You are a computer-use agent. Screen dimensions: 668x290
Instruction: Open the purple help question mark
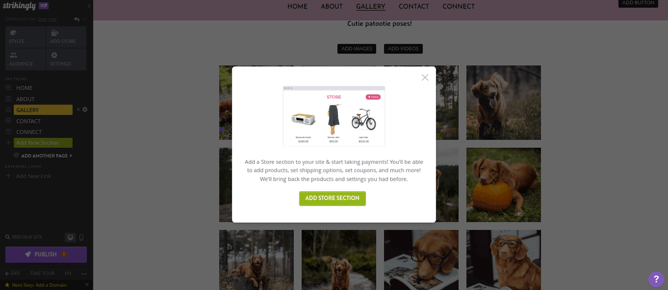pos(656,279)
